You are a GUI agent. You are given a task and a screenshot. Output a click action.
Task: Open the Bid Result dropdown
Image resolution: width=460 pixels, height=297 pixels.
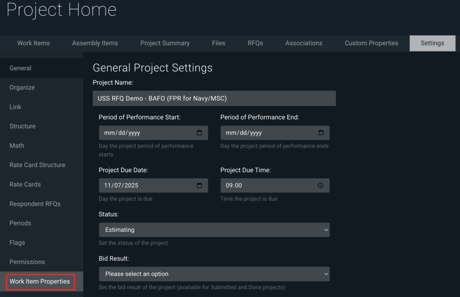pos(214,274)
